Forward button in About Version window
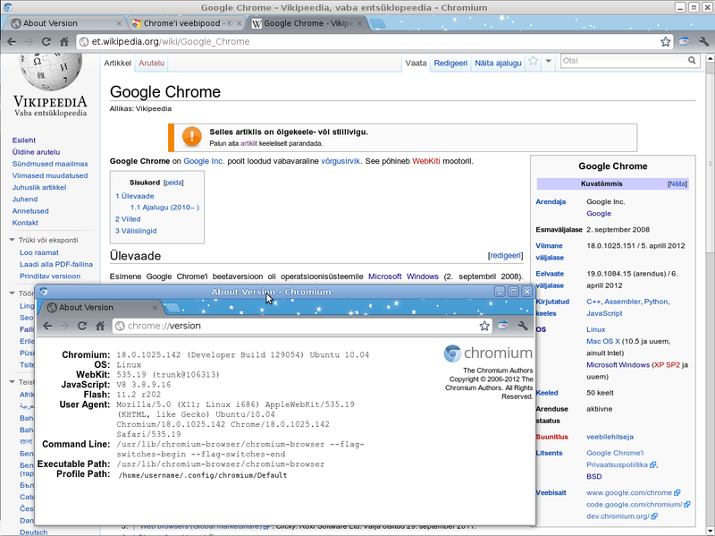Viewport: 715px width, 536px height. click(64, 326)
